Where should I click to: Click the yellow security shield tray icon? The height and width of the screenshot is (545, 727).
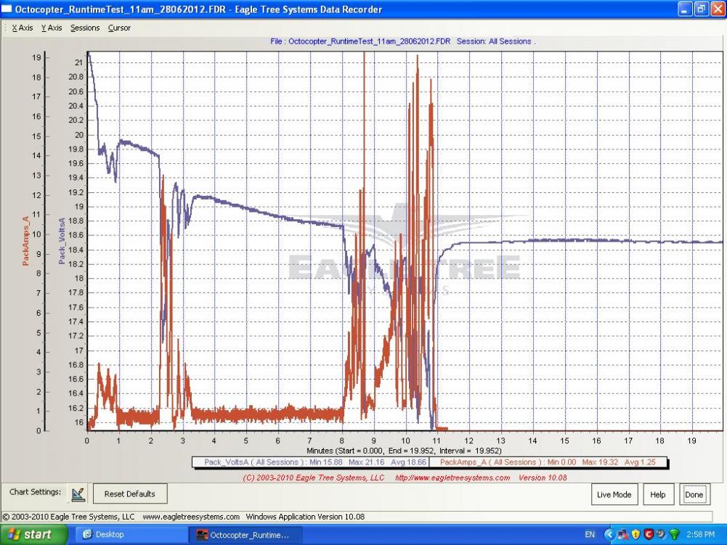636,535
